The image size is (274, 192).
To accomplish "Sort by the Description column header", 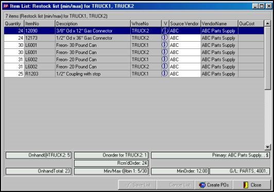I will coord(93,24).
